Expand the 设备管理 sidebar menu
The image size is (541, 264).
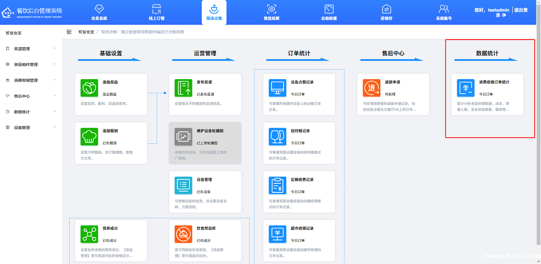pyautogui.click(x=30, y=128)
